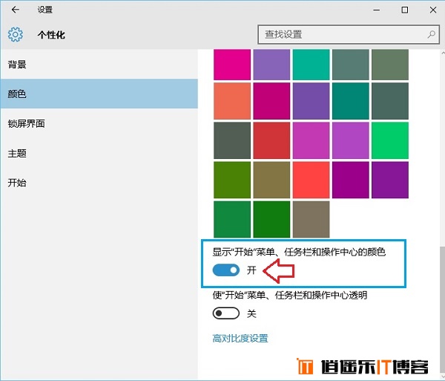Switch to the 主题 section
445x381 pixels.
pyautogui.click(x=99, y=153)
